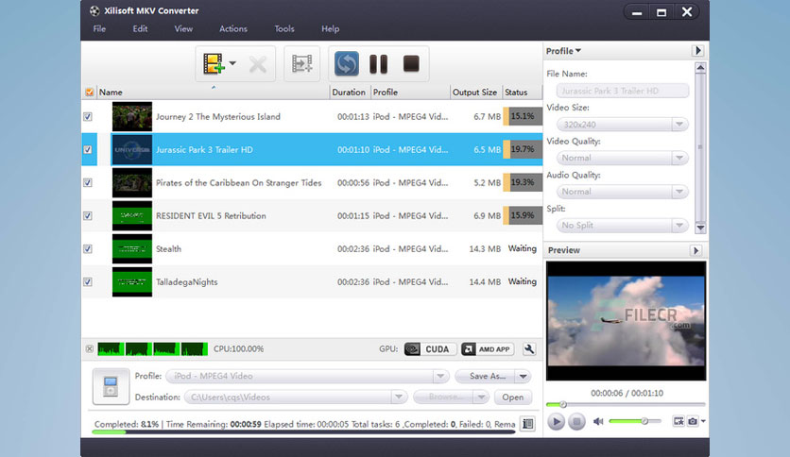Viewport: 790px width, 457px height.
Task: Open the Help menu
Action: [330, 28]
